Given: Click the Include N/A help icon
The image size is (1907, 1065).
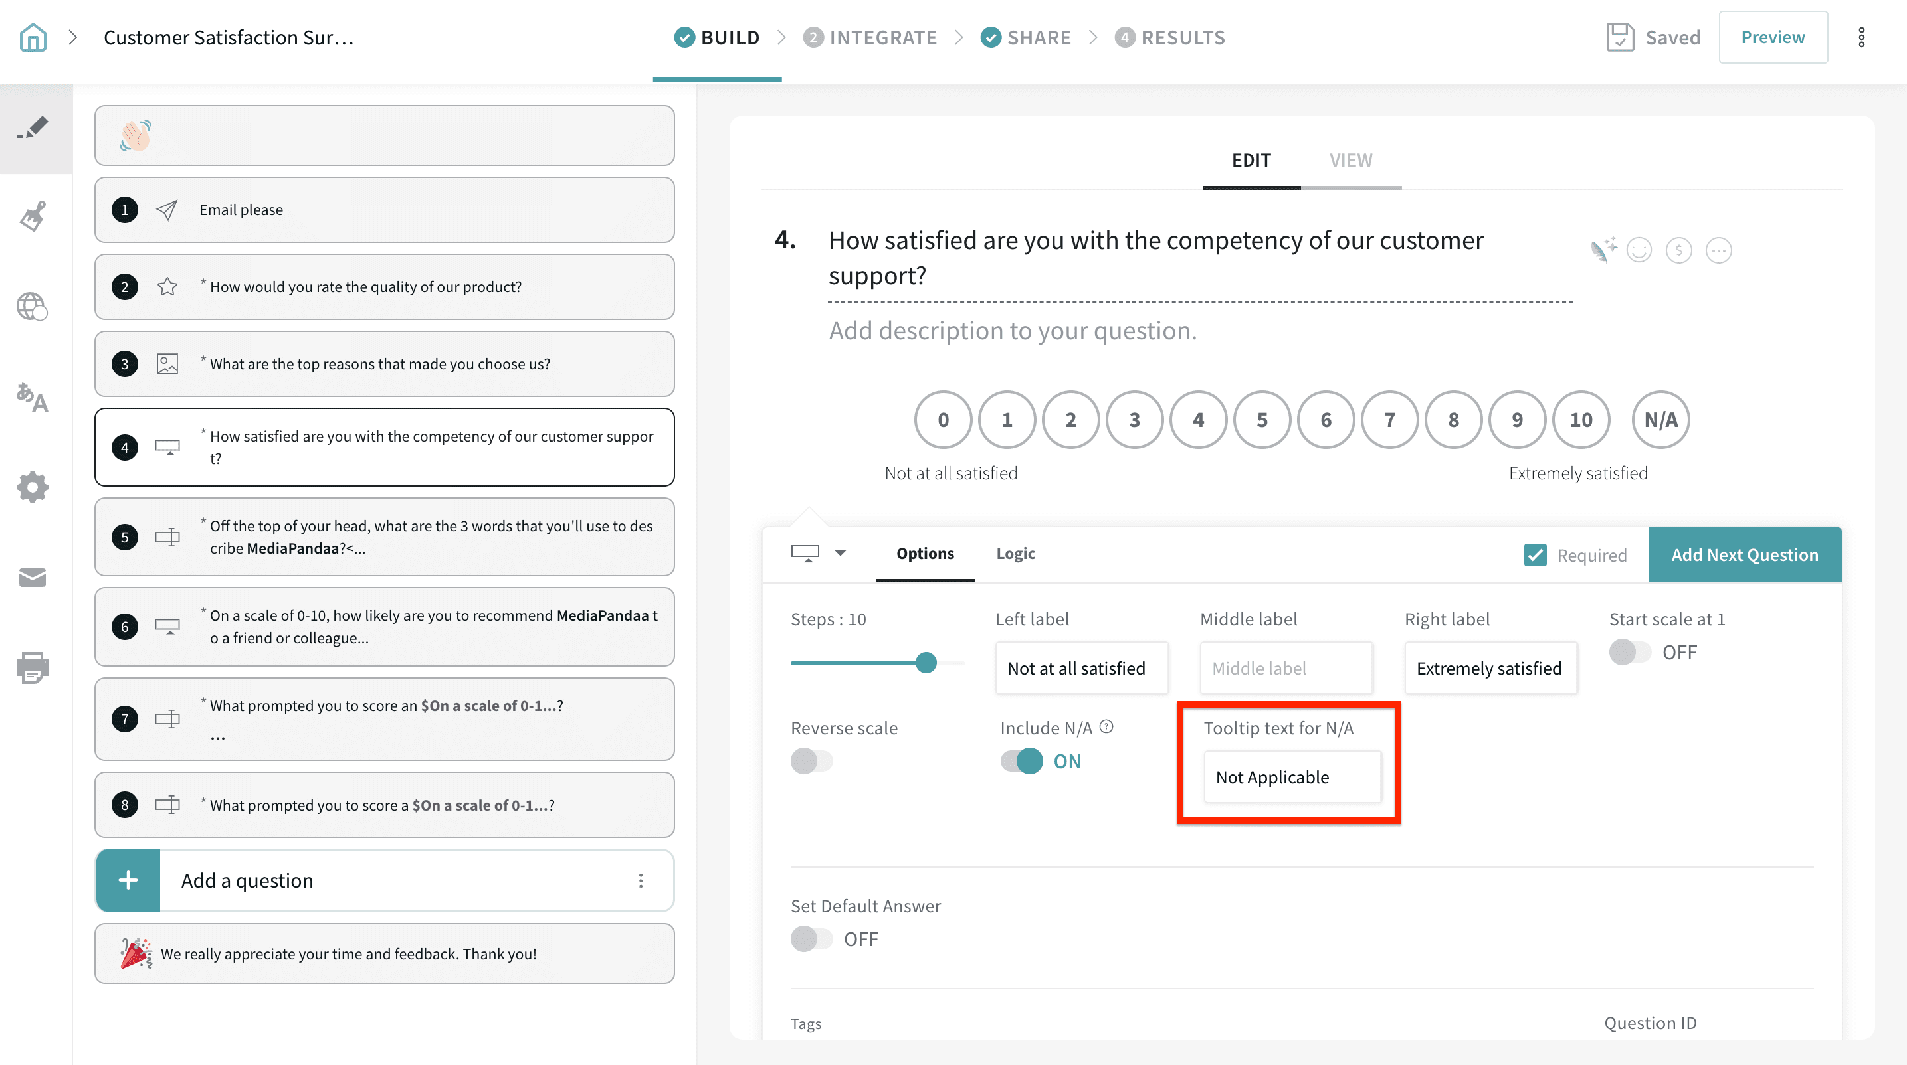Looking at the screenshot, I should 1106,726.
